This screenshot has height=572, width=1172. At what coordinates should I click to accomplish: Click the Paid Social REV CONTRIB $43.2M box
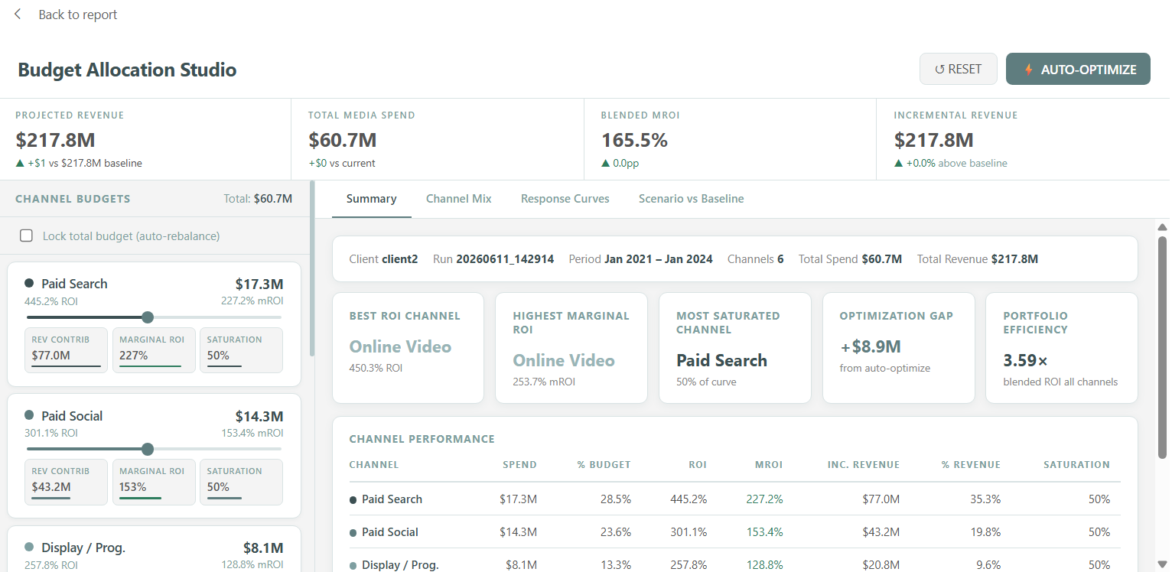point(67,482)
